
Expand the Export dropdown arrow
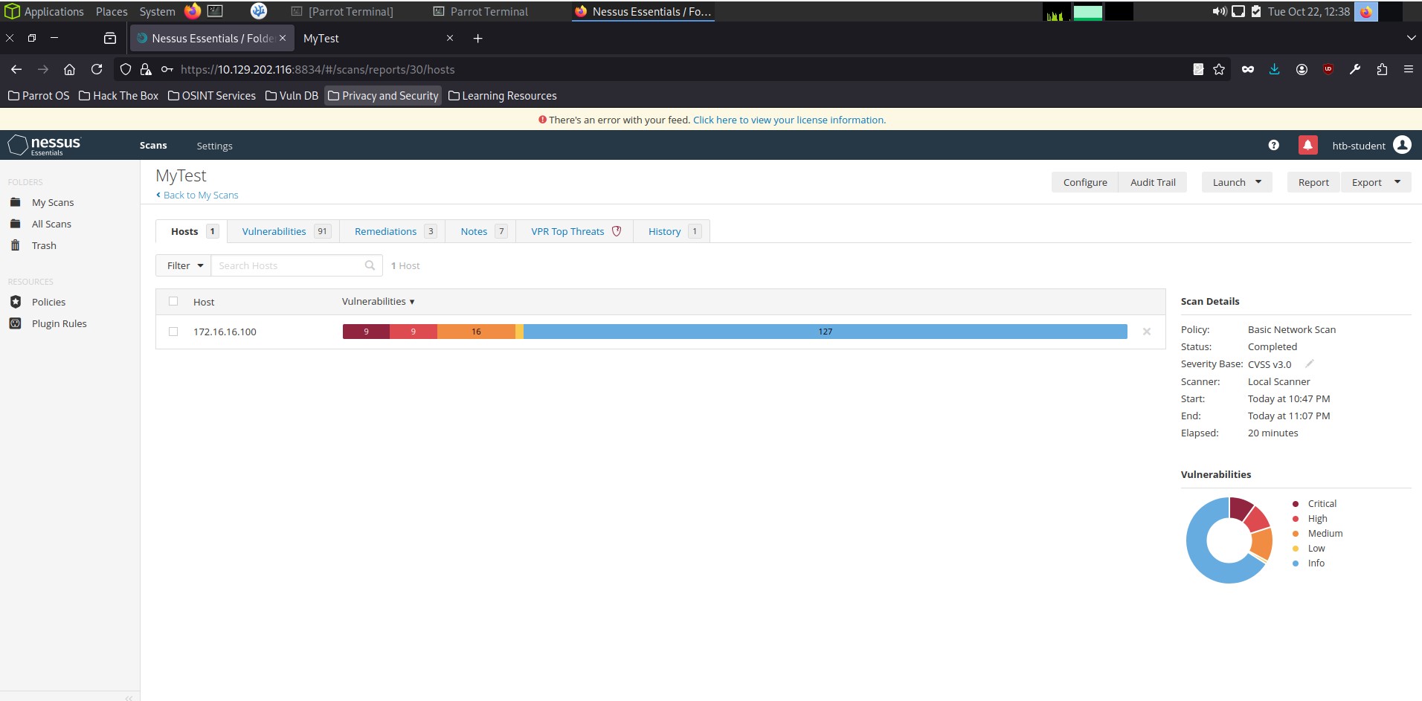pos(1397,182)
